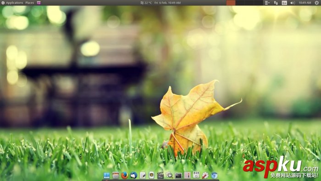Launch the Terminal from the dock
321x181 pixels.
[x=178, y=175]
